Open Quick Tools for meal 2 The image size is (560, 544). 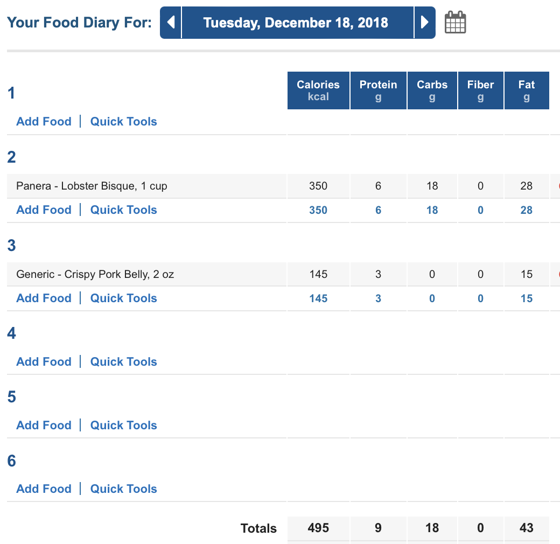[x=123, y=210]
